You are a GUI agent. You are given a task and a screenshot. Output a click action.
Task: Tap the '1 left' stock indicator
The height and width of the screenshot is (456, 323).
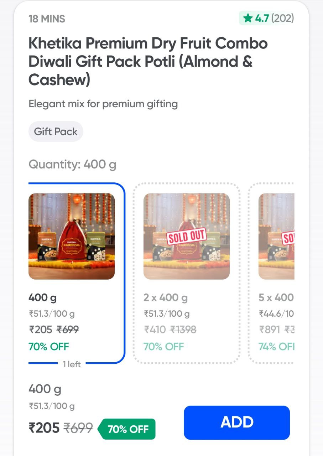pos(72,364)
